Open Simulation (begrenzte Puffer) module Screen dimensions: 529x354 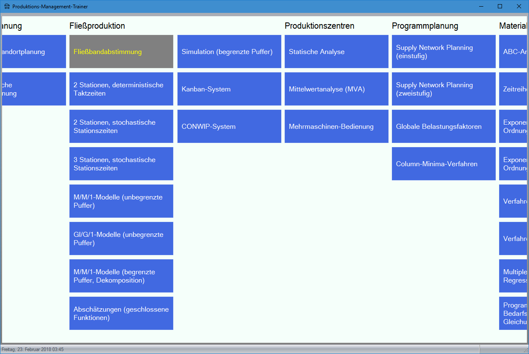tap(229, 52)
